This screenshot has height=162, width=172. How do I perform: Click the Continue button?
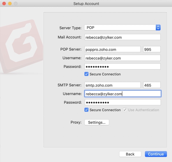pyautogui.click(x=156, y=154)
